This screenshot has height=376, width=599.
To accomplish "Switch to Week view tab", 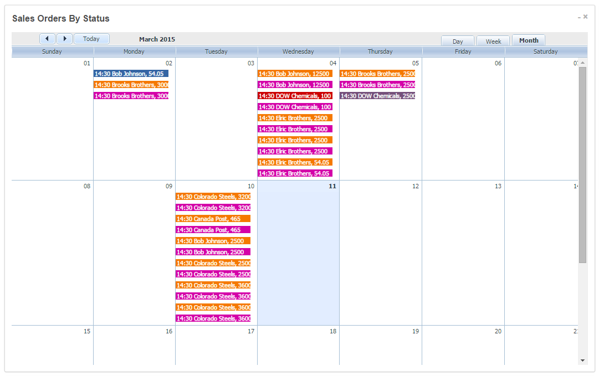I will (493, 42).
